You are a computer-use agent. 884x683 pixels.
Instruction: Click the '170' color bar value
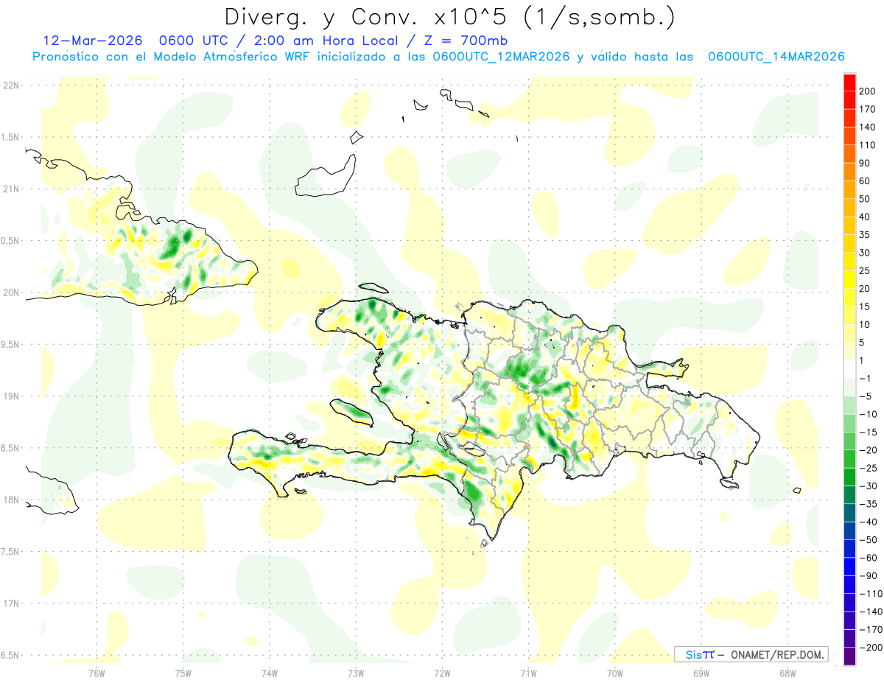[x=867, y=109]
